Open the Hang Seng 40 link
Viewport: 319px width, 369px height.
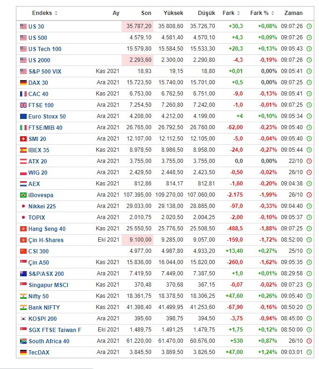click(47, 229)
